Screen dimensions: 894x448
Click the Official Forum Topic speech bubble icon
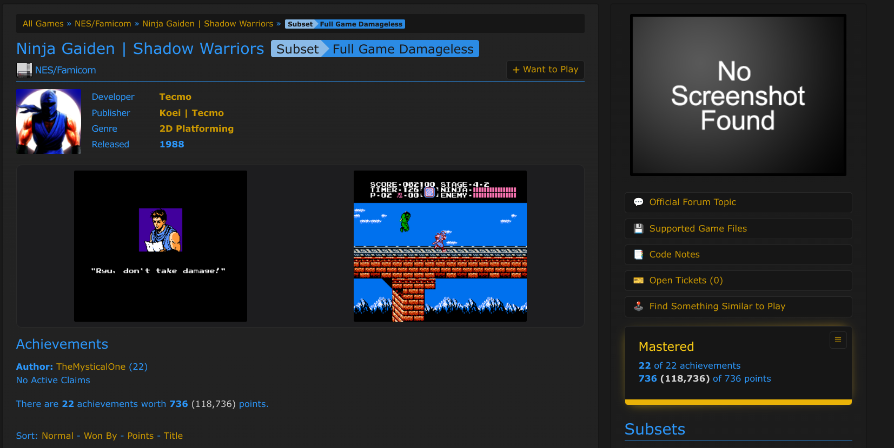click(639, 202)
